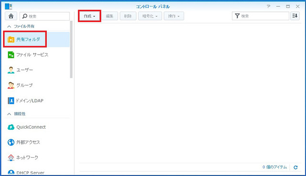Focus the filter search field in toolbar
Viewport: 306px width, 176px height.
(261, 16)
